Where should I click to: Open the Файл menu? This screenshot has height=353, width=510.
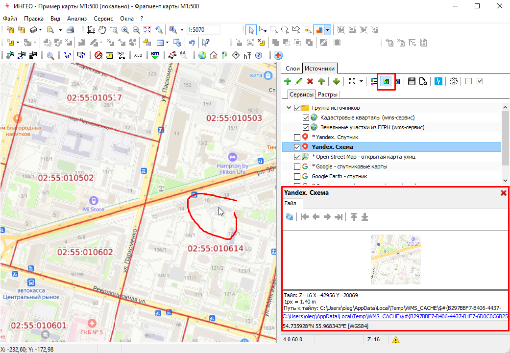click(x=10, y=19)
